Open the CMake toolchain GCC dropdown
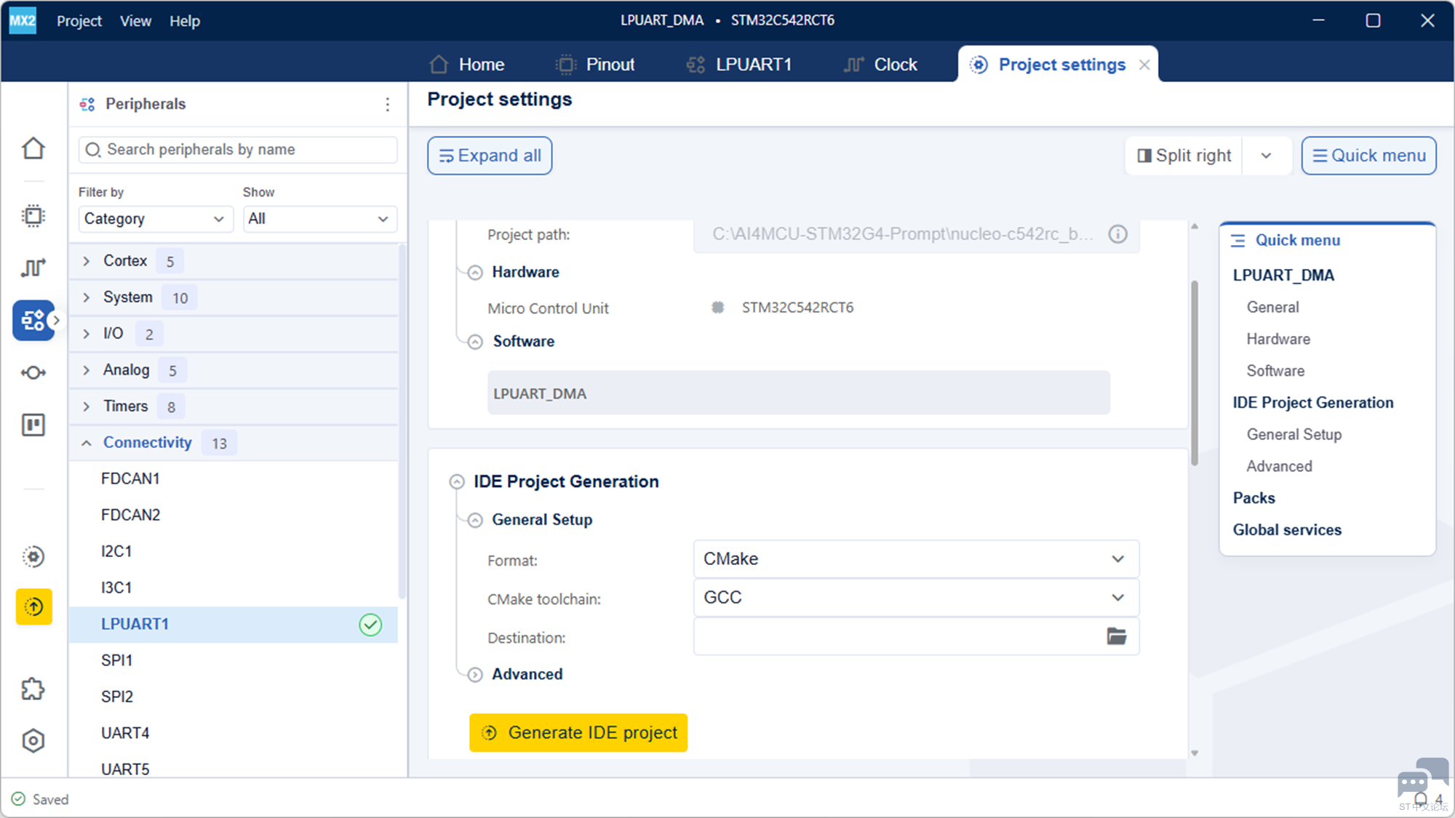This screenshot has width=1455, height=818. pos(916,598)
